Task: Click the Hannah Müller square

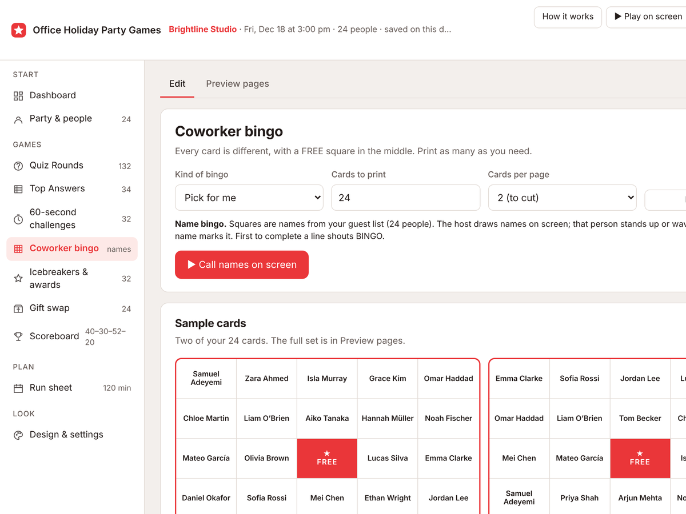Action: 388,419
